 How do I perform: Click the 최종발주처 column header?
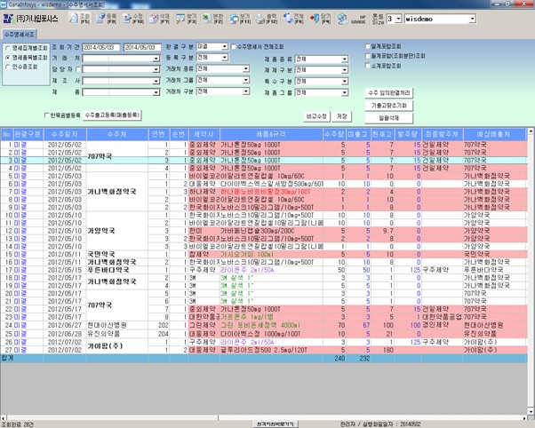[x=443, y=134]
